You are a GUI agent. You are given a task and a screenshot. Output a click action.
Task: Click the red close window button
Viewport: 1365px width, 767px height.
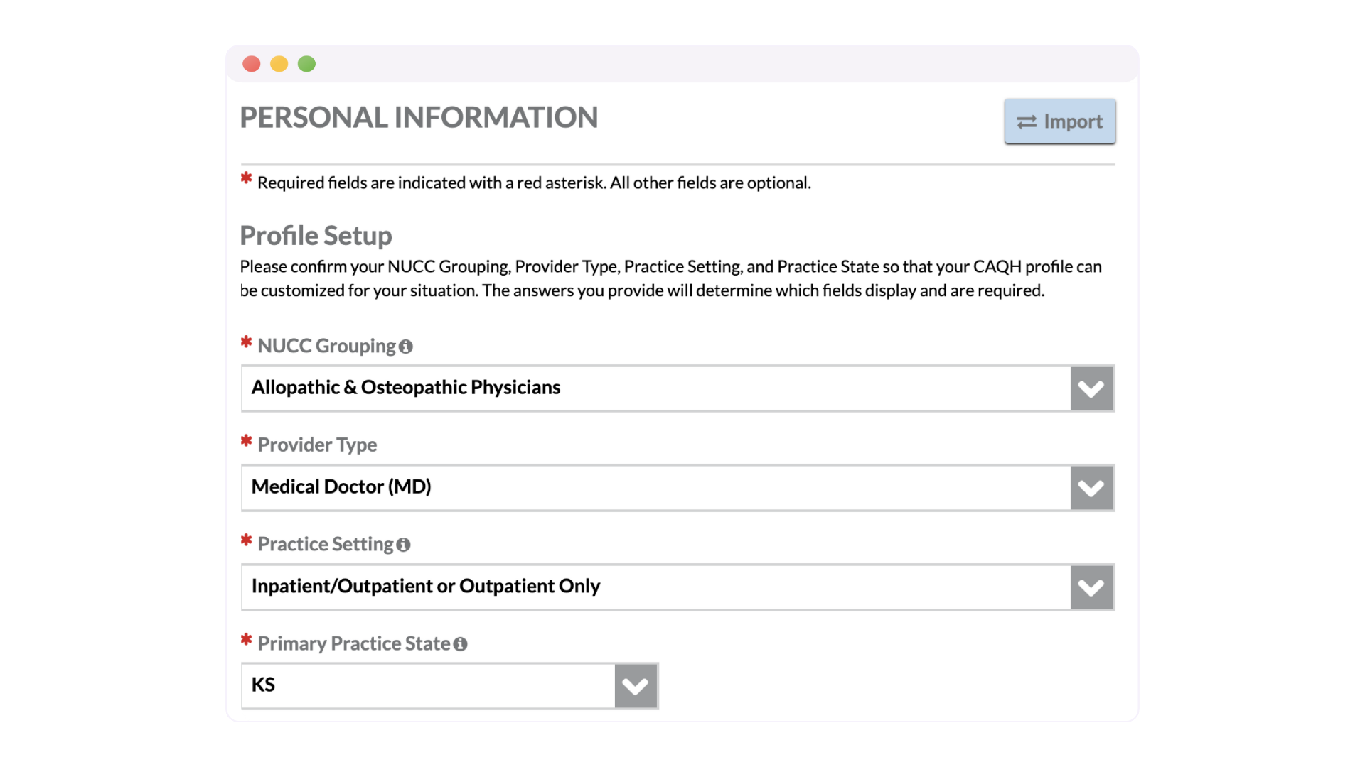(x=252, y=64)
